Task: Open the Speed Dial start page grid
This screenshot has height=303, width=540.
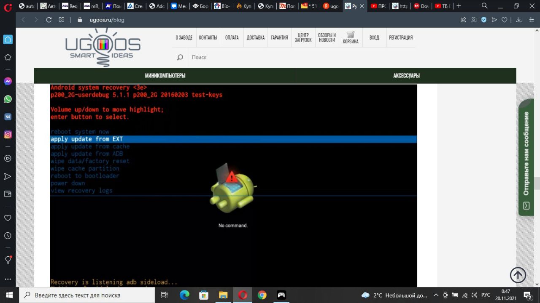Action: (x=62, y=20)
